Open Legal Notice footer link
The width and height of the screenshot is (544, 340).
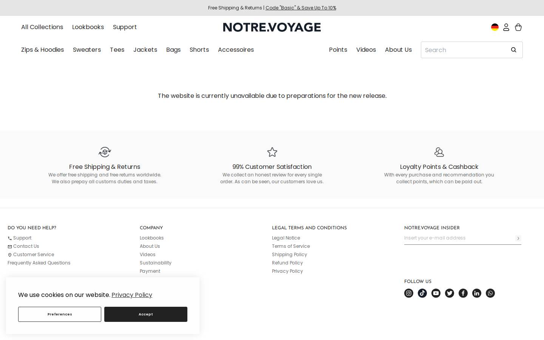[x=286, y=238]
